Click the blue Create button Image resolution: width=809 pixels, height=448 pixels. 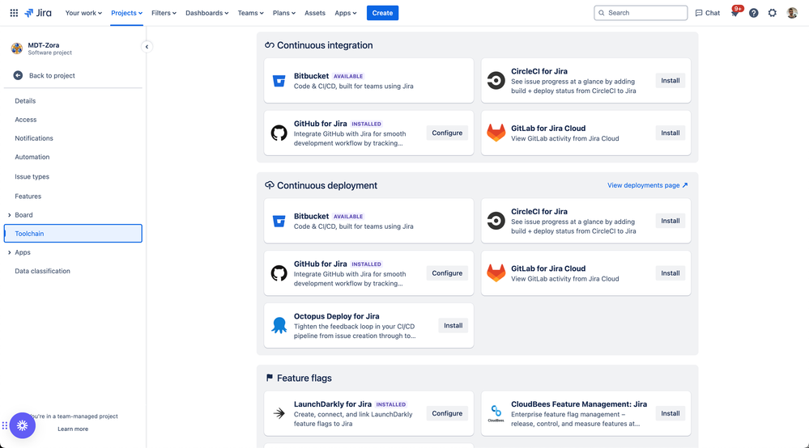382,13
